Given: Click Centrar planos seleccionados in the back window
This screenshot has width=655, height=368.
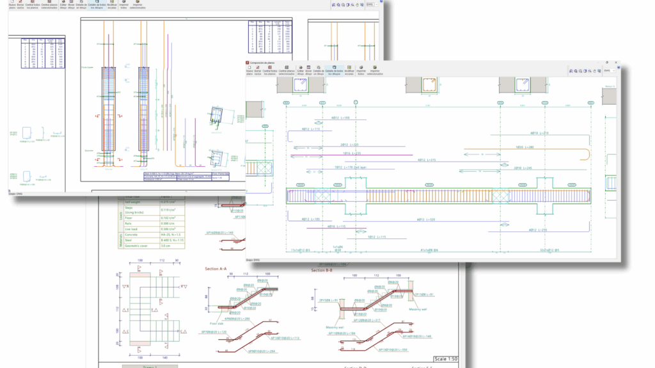Looking at the screenshot, I should 49,4.
